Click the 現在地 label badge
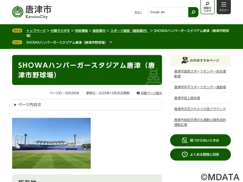This screenshot has height=182, width=243. point(17,31)
